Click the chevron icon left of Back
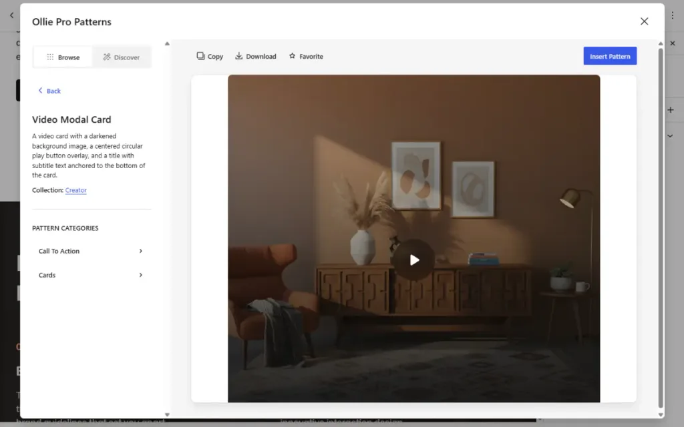The height and width of the screenshot is (427, 684). tap(41, 90)
